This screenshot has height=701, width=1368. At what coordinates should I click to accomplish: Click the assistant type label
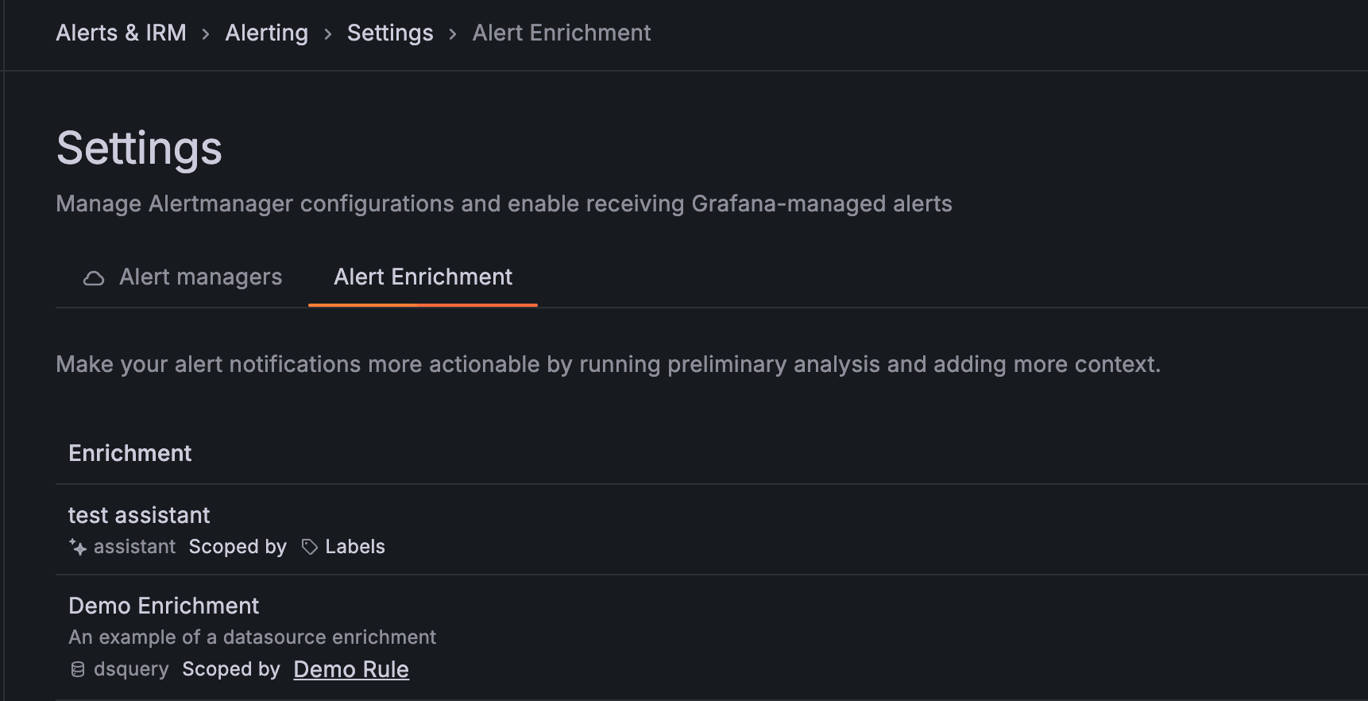133,547
